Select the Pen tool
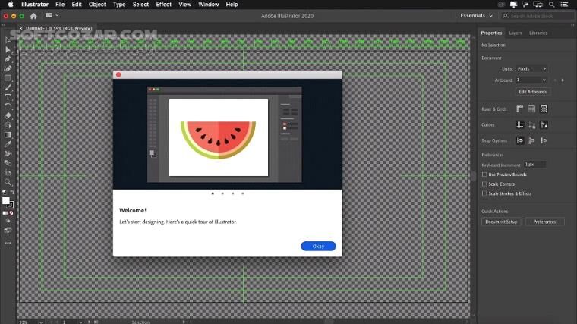The image size is (577, 324). click(8, 59)
